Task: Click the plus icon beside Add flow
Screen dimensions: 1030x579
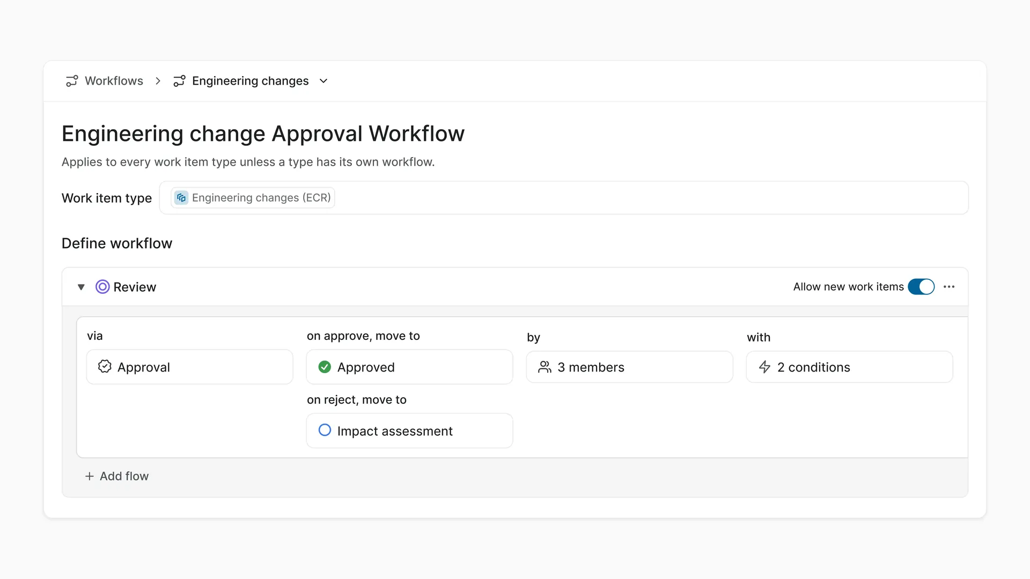Action: [90, 476]
